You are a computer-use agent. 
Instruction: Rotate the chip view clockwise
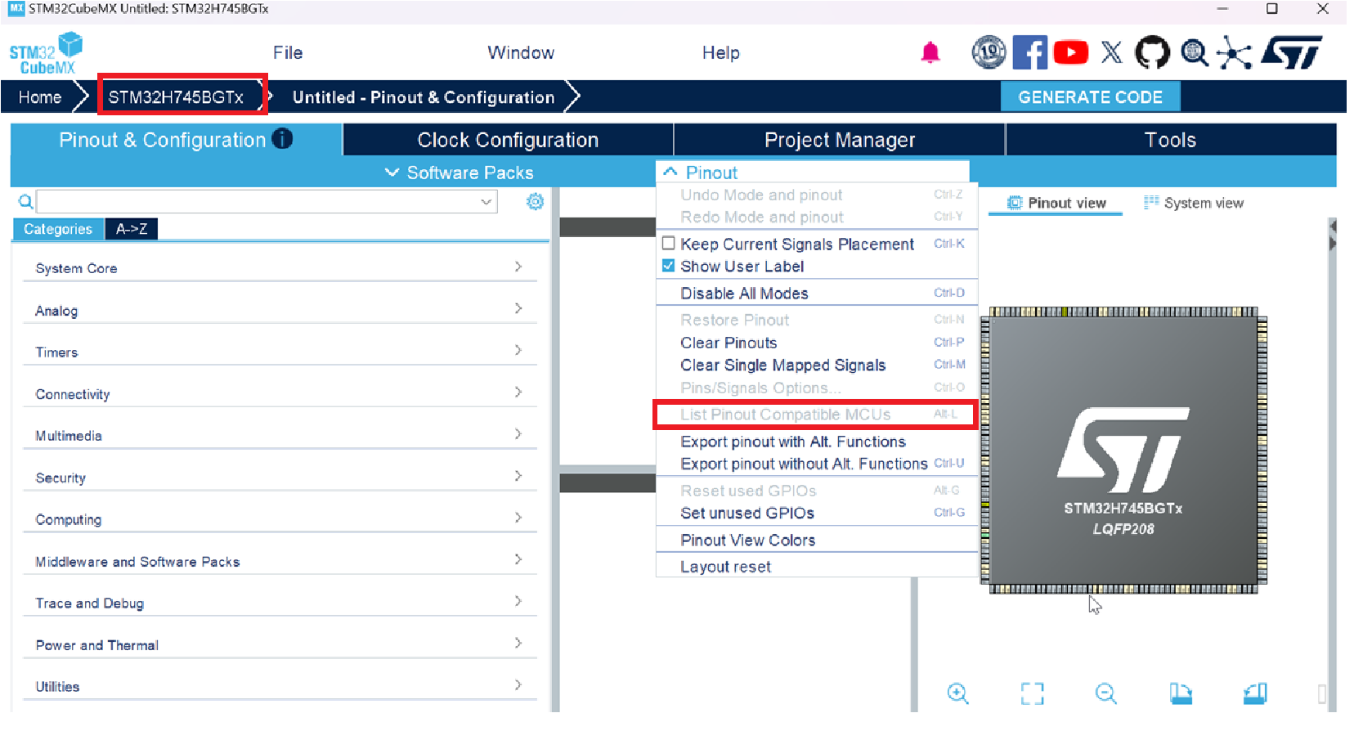click(1181, 693)
